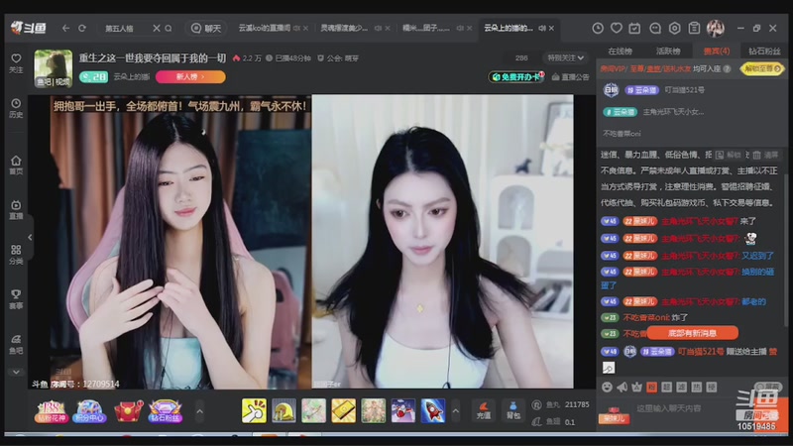Mute the 糯米团子 tab speaker

pos(460,29)
